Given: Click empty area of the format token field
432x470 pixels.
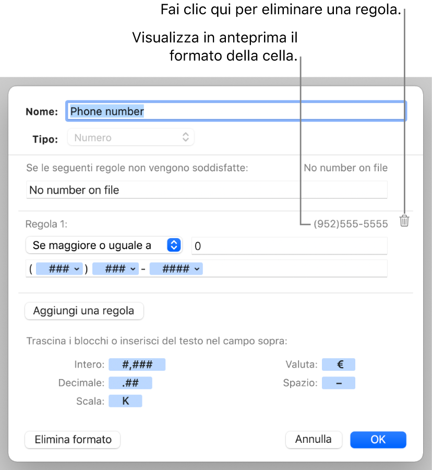Looking at the screenshot, I should tap(292, 269).
